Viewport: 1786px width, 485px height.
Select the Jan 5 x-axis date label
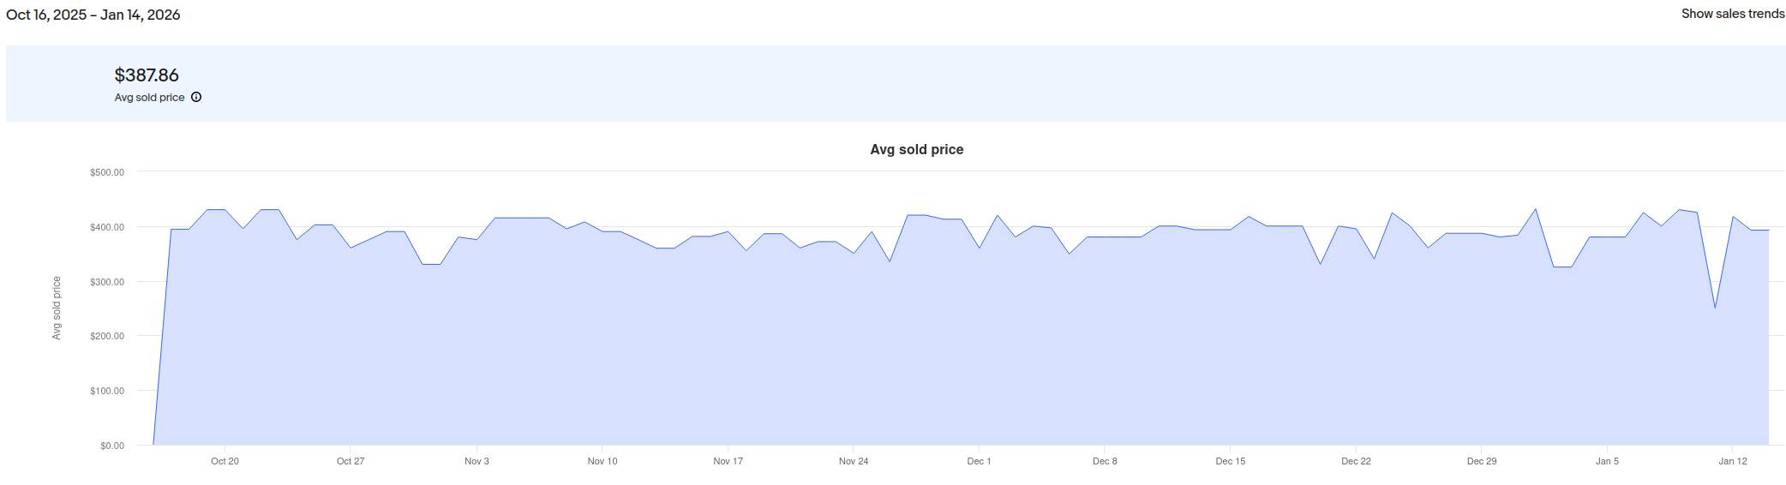coord(1607,461)
